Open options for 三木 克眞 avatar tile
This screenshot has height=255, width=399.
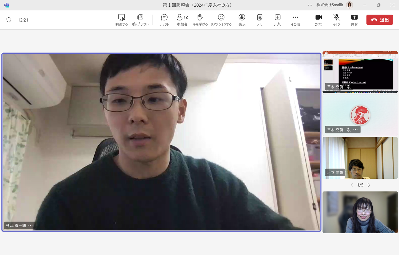(x=355, y=130)
